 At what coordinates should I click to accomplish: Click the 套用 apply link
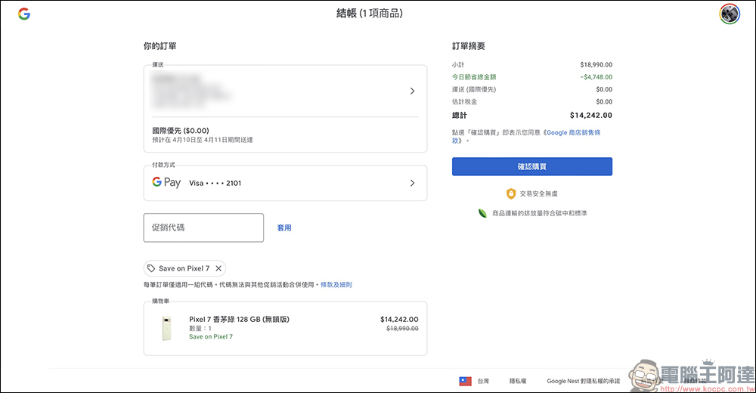tap(284, 227)
